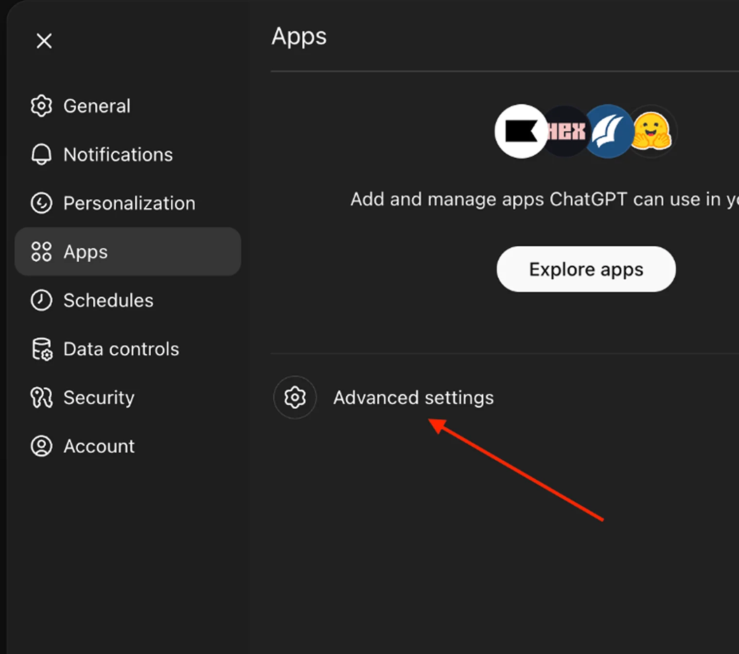Click the Security keys icon
The height and width of the screenshot is (654, 739).
(x=41, y=398)
